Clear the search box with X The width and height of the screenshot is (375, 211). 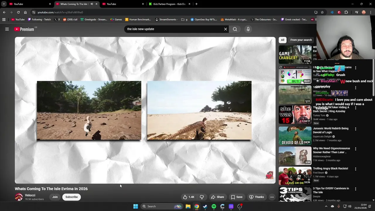tap(226, 29)
